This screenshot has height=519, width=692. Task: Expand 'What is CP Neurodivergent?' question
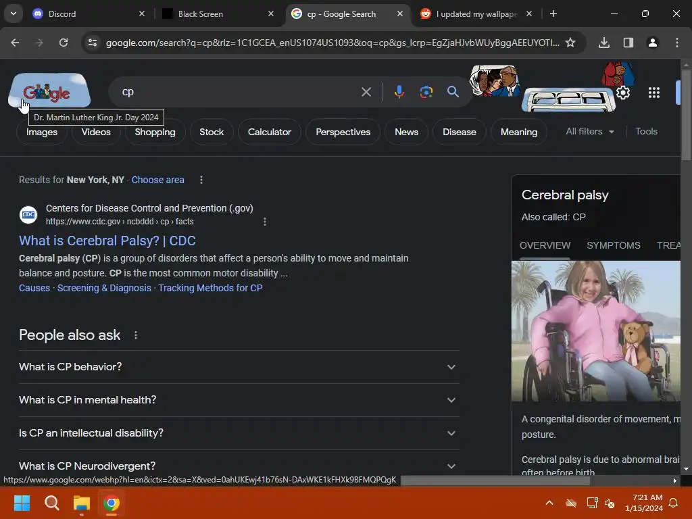239,466
